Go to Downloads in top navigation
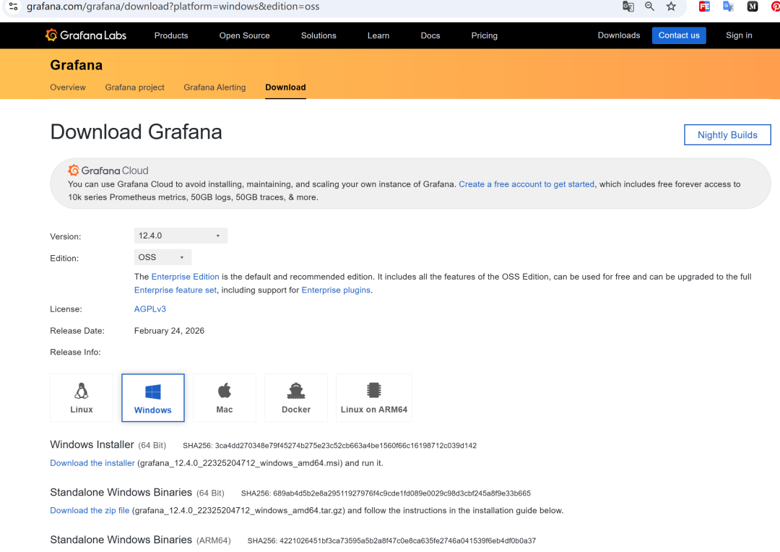Screen dimensions: 780x552 (x=619, y=35)
